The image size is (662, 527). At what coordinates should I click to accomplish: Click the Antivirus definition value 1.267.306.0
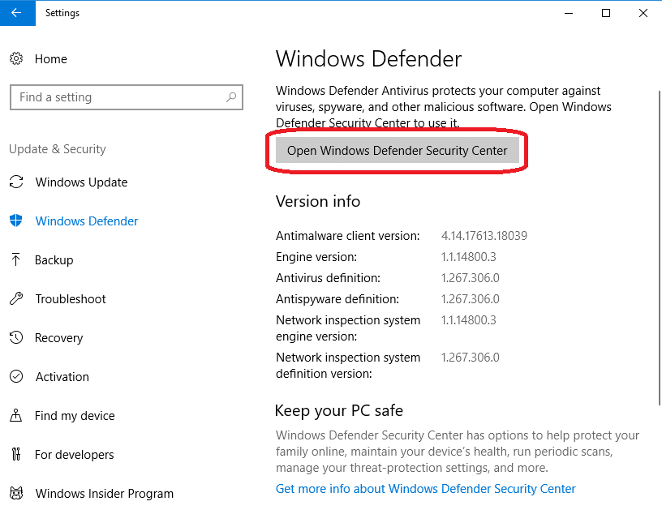click(x=471, y=277)
